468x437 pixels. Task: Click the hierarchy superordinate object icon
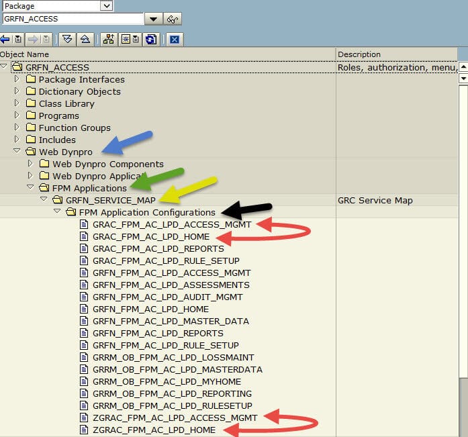click(x=108, y=39)
